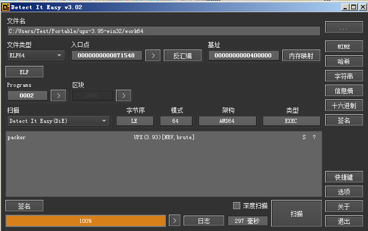Open the 日志 log button
Viewport: 368px width, 231px height.
pos(204,221)
